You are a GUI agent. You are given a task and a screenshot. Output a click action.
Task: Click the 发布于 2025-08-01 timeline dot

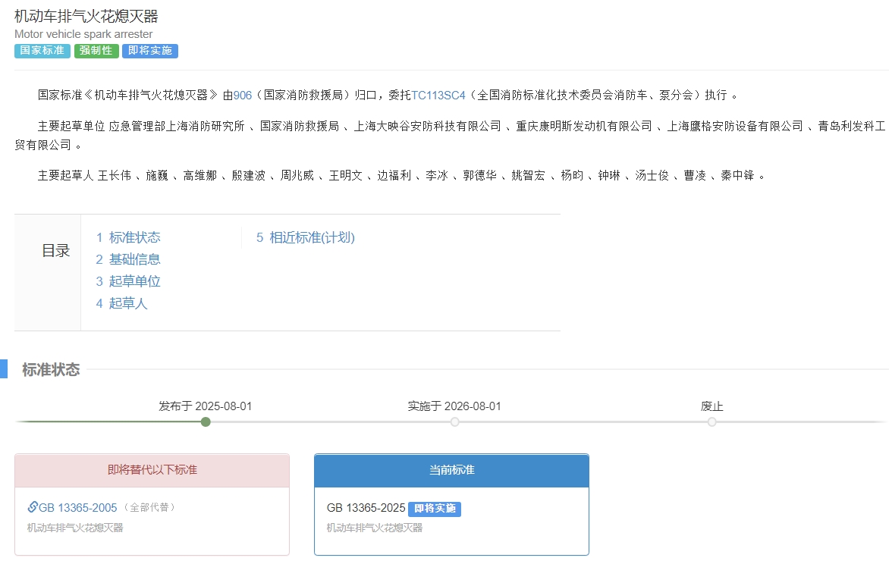pyautogui.click(x=206, y=422)
